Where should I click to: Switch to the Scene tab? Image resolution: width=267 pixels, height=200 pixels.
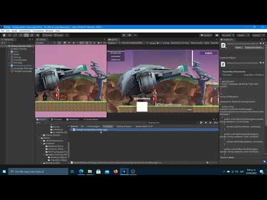[42, 39]
